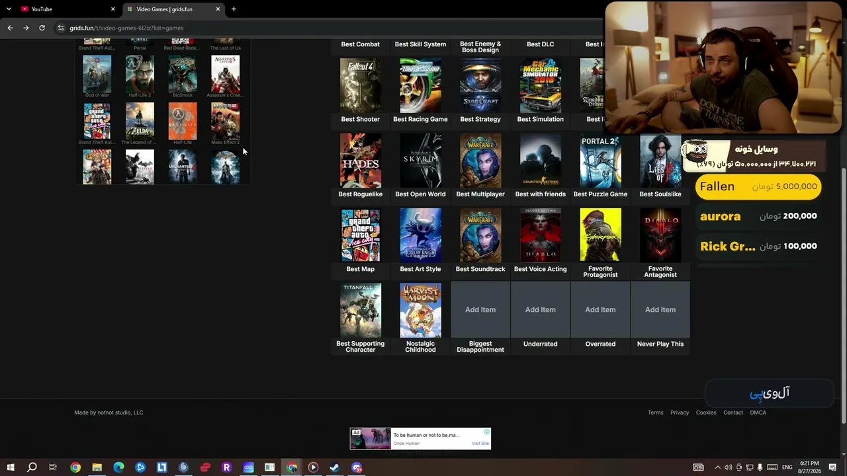Select the Diablo Favorite Antagonist tile

[660, 235]
